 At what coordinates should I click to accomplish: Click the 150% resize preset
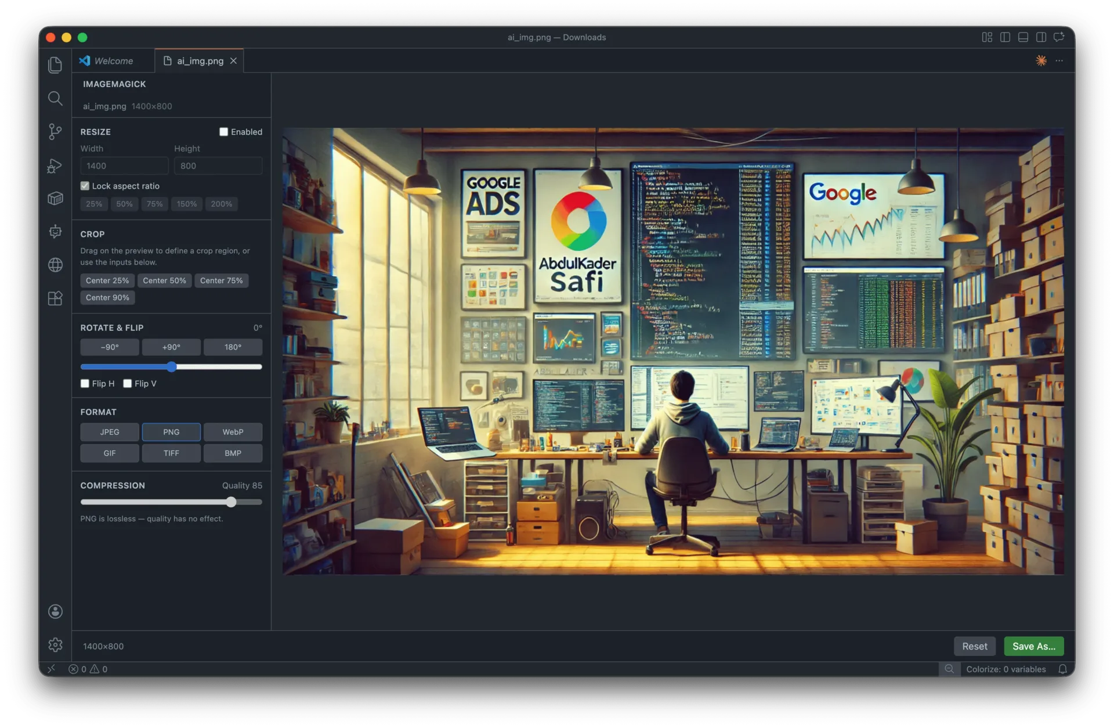[187, 204]
